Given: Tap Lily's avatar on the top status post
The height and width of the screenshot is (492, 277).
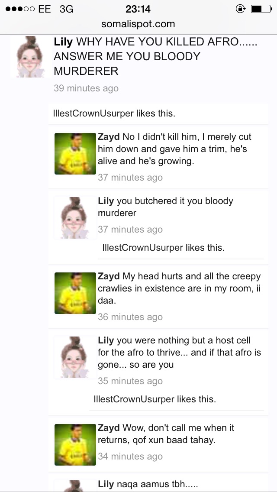Looking at the screenshot, I should (30, 57).
